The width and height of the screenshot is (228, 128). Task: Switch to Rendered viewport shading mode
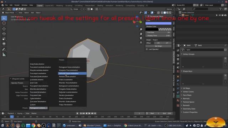170,13
